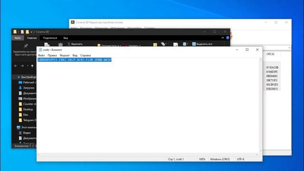Select Этот компьютер in Explorer sidebar

pyautogui.click(x=27, y=127)
